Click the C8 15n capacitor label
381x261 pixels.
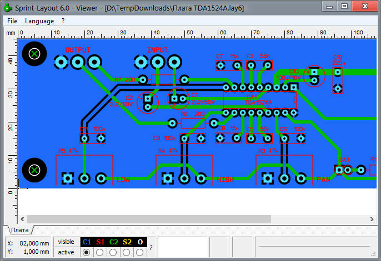(x=229, y=128)
